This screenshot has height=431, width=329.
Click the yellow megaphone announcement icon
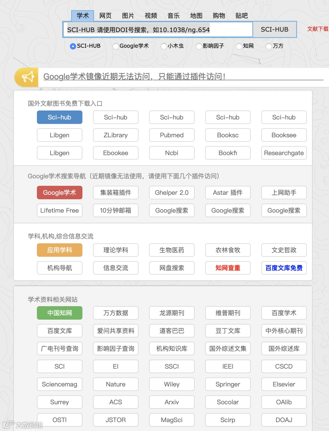27,77
